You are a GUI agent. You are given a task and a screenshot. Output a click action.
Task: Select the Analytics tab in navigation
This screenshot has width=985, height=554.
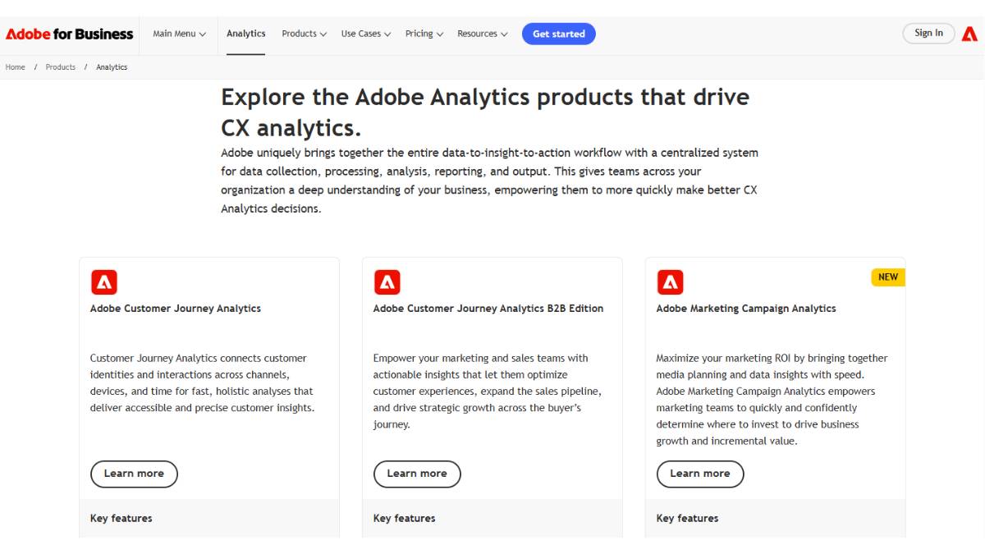pos(246,34)
